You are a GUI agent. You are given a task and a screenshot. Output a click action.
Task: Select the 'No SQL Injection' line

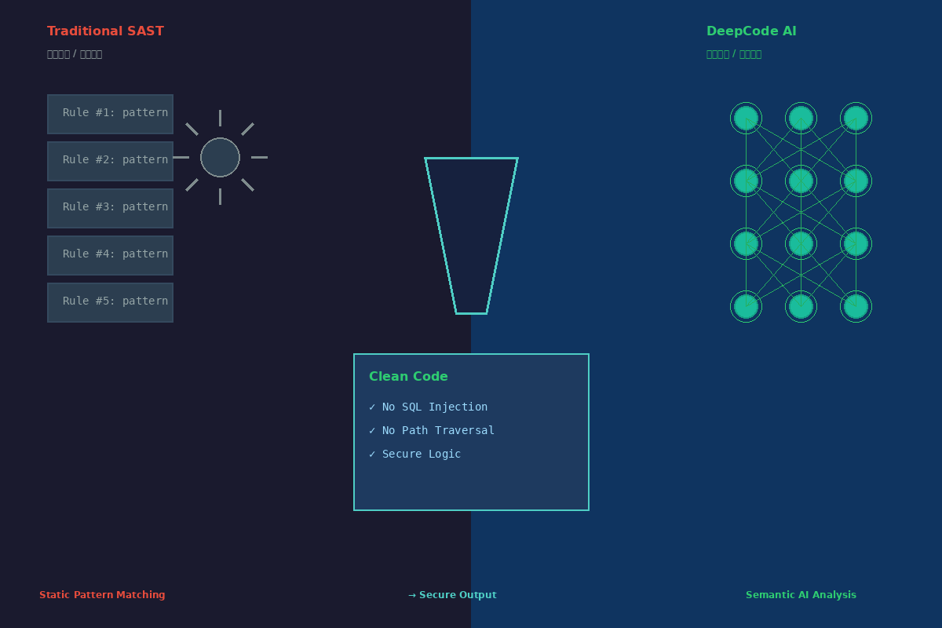tap(428, 407)
